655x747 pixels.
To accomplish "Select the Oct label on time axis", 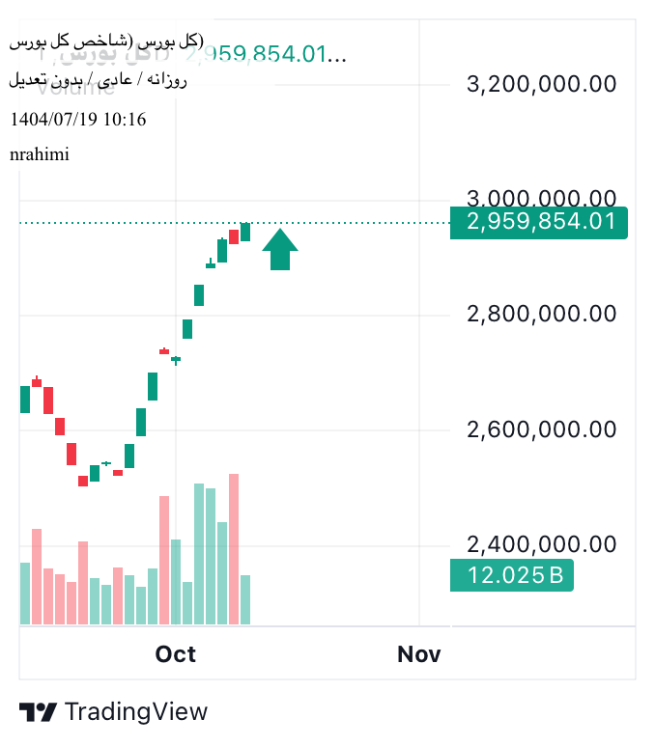I will (x=176, y=654).
